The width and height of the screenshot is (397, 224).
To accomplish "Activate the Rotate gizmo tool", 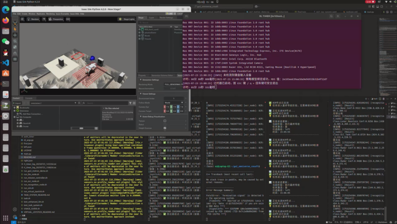I will (15, 41).
